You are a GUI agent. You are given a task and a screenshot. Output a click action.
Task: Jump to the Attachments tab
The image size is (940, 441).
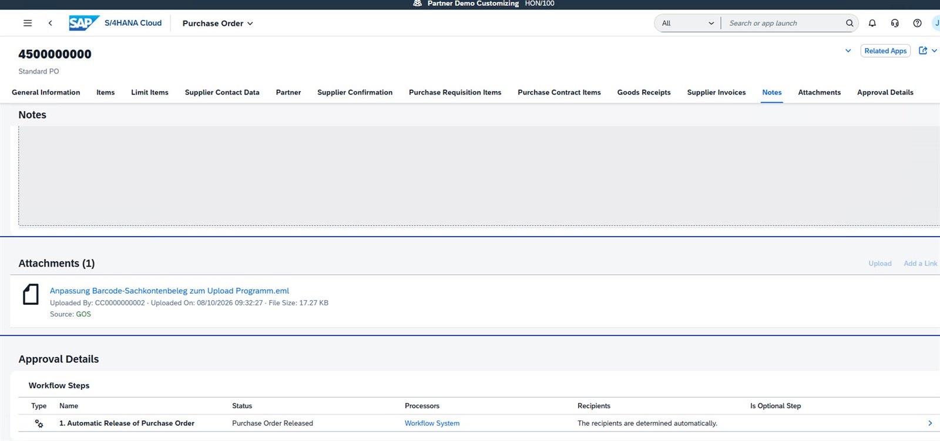point(820,93)
